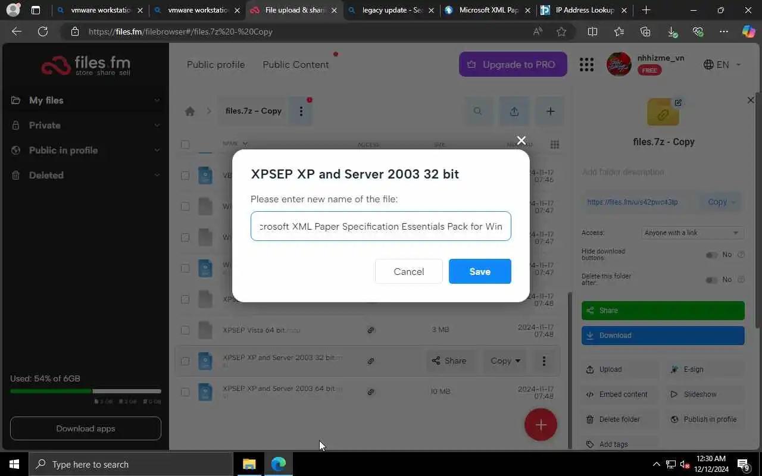Viewport: 762px width, 476px height.
Task: Click link icon on XP Server 2003 64 bit row
Action: 371,392
